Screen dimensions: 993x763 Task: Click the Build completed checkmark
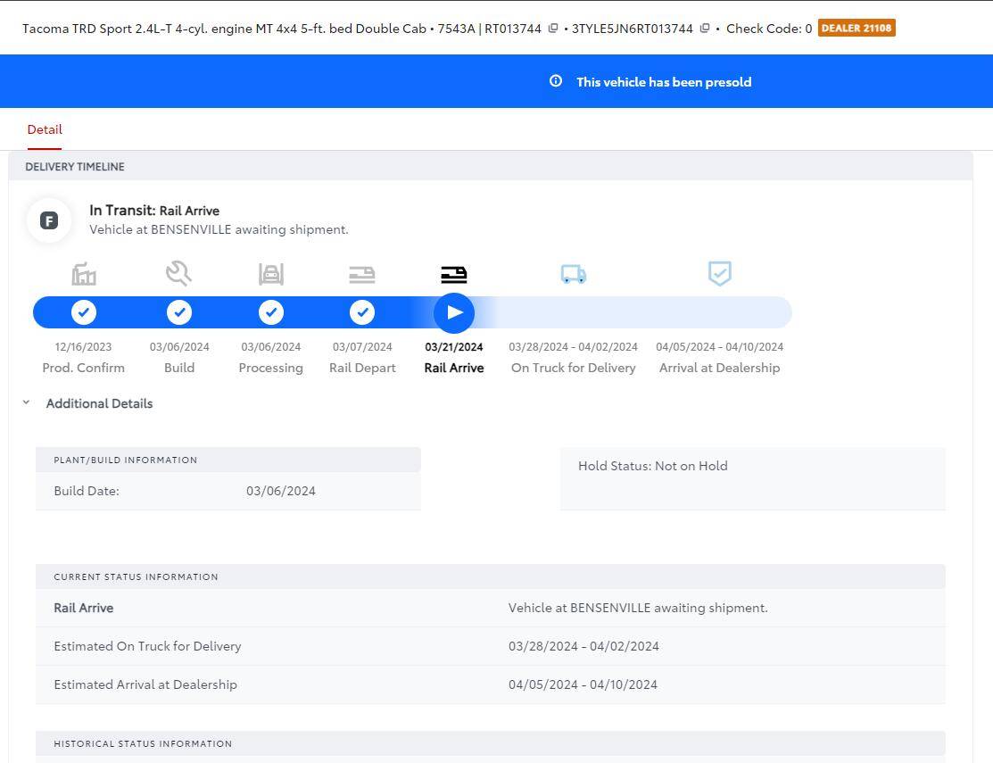click(x=179, y=312)
